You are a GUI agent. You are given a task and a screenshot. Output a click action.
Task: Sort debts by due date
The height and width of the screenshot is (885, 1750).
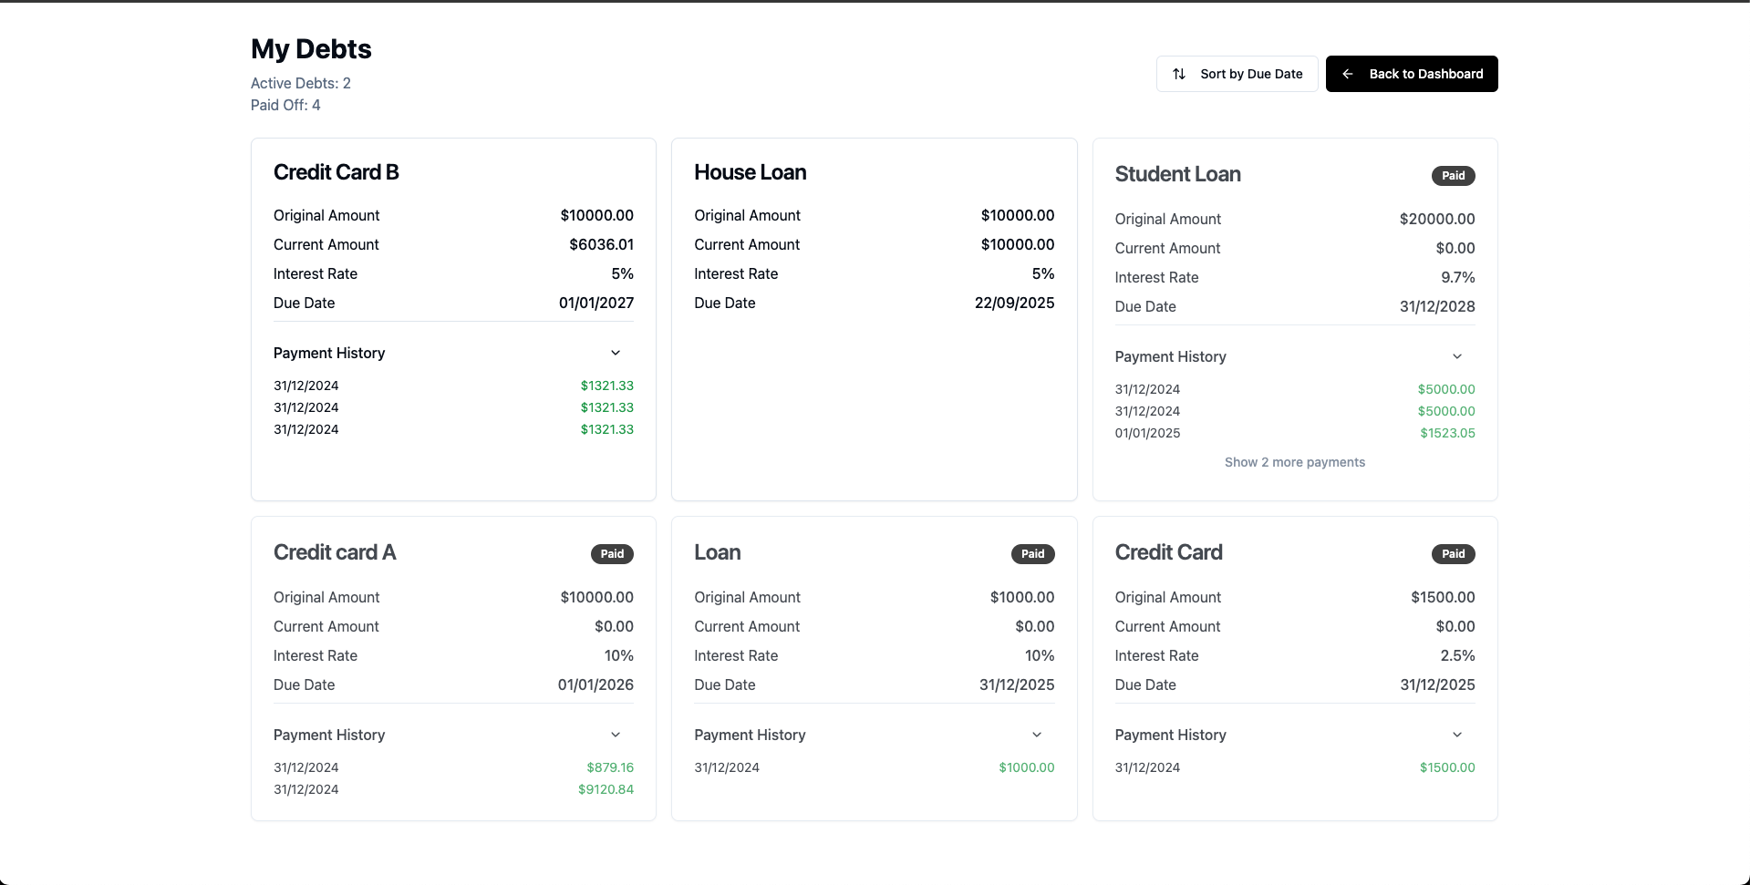tap(1237, 74)
